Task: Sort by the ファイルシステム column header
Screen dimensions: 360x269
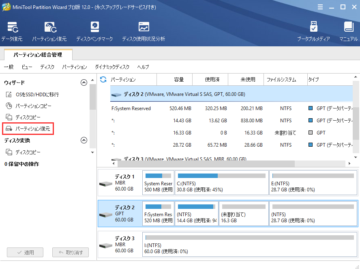Action: pos(281,80)
